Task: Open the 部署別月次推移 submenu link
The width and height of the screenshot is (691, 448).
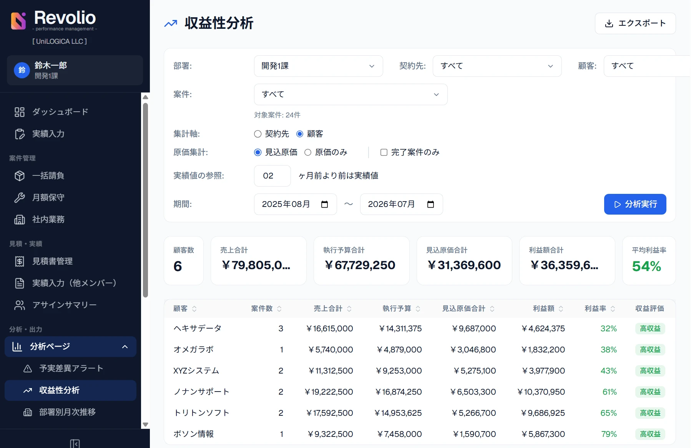Action: pyautogui.click(x=71, y=412)
